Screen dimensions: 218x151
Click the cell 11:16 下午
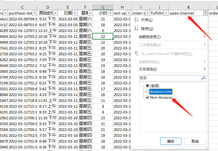point(48,118)
